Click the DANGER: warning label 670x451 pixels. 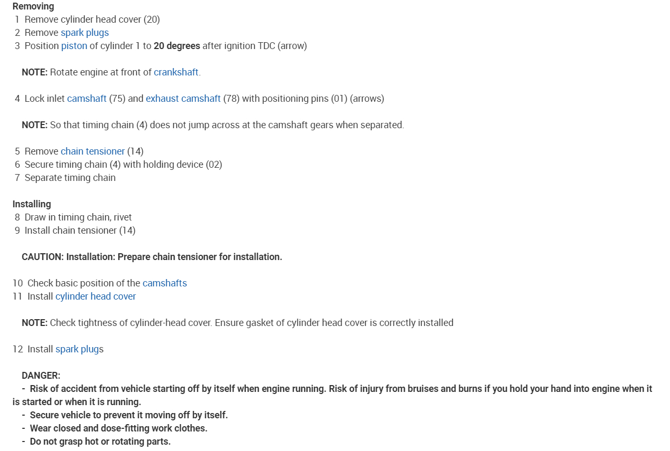click(41, 376)
